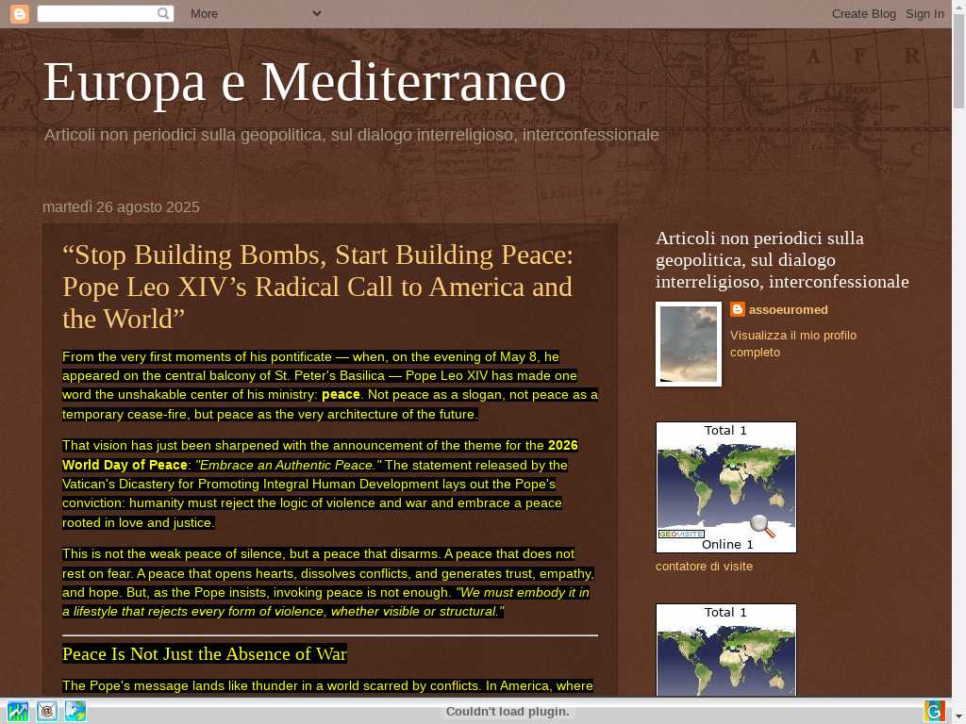The width and height of the screenshot is (966, 724).
Task: Click the colorful G icon at bottom right
Action: coord(935,711)
